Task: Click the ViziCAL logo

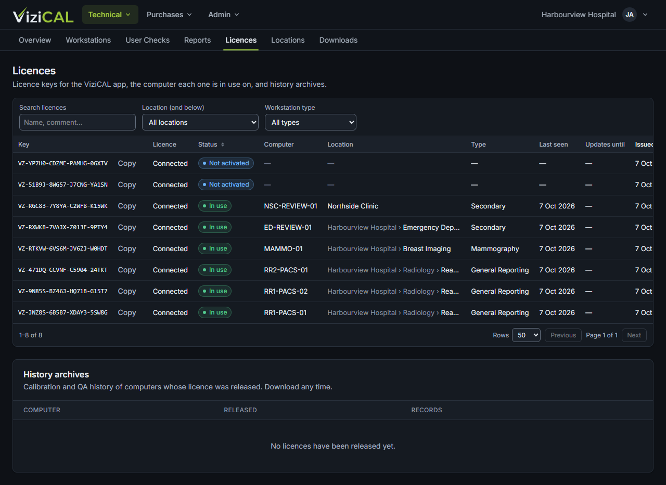Action: 43,15
